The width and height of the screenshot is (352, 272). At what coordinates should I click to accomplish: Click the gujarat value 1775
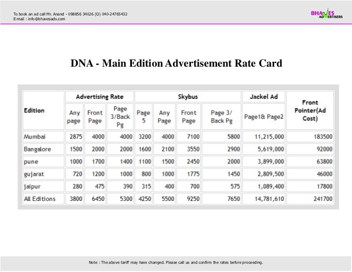point(193,174)
